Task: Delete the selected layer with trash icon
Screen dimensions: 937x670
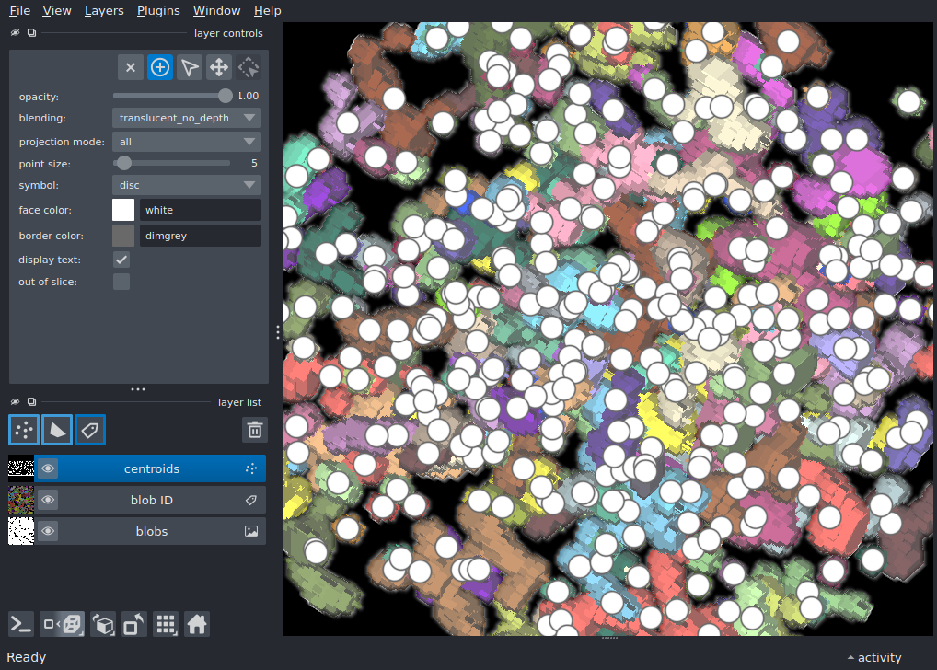Action: coord(255,430)
